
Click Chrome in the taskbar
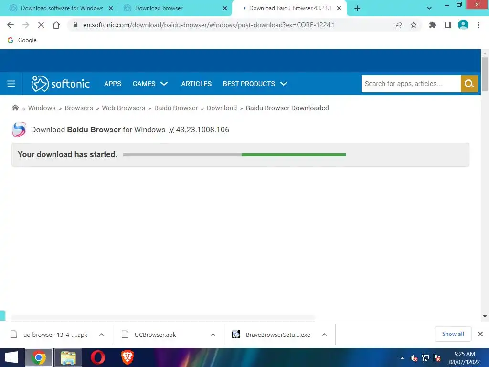pos(38,357)
